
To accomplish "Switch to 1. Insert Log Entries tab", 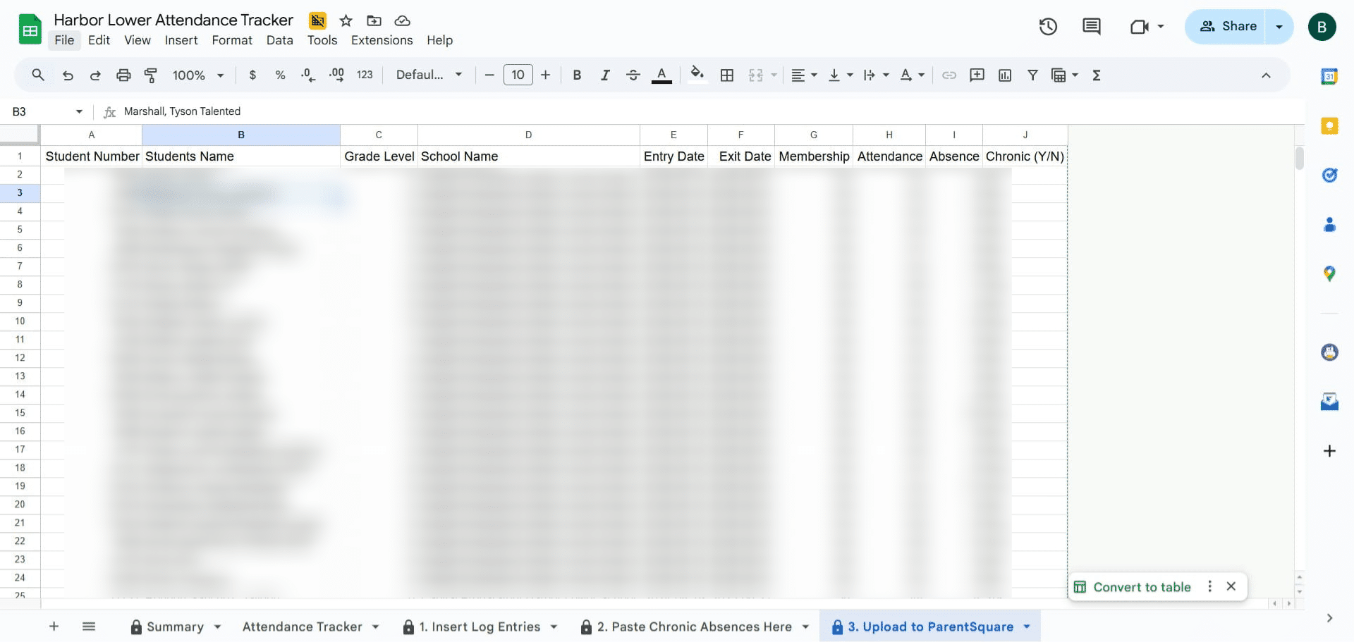I will click(480, 626).
